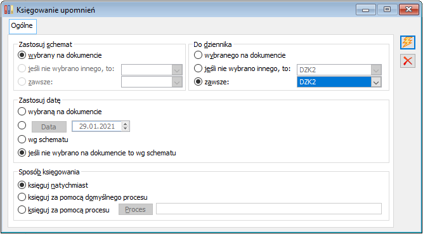The height and width of the screenshot is (234, 423).
Task: Click the app icon in title bar
Action: coord(9,10)
